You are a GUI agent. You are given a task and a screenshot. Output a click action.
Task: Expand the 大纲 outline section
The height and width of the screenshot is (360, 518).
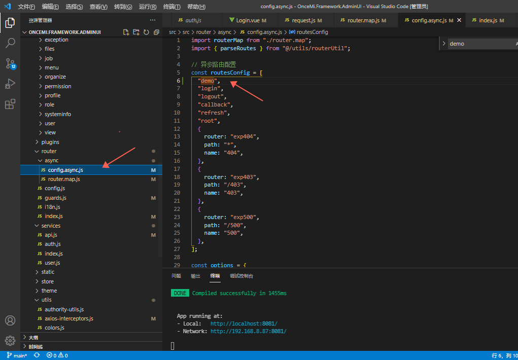[91, 338]
